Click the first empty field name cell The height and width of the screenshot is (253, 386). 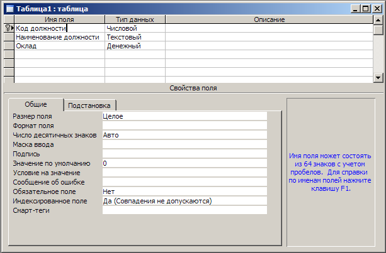60,55
